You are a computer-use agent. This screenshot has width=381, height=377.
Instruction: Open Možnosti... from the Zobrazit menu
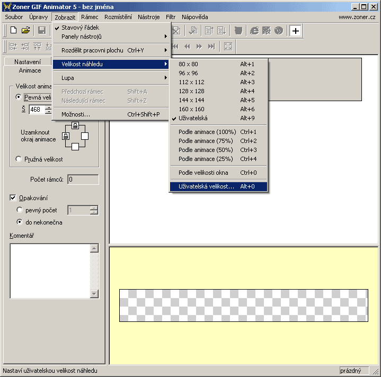pyautogui.click(x=111, y=114)
